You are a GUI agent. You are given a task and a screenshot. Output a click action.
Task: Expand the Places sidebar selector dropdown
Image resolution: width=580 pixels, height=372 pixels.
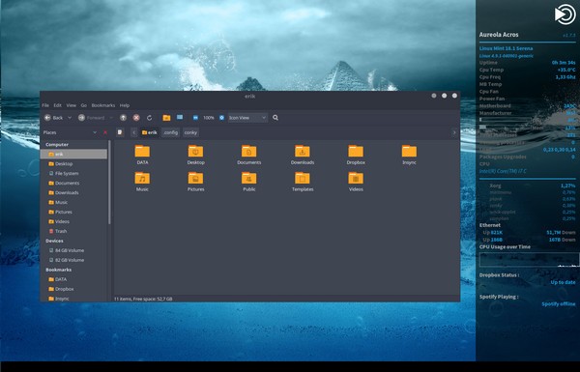pyautogui.click(x=95, y=132)
